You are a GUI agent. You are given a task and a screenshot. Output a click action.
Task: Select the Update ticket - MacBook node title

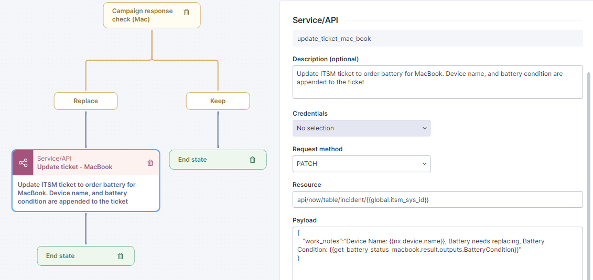[75, 167]
